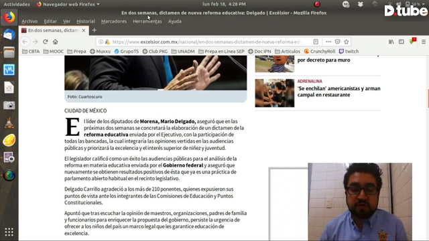Open the VLC cone dock icon
The height and width of the screenshot is (241, 429).
[9, 123]
